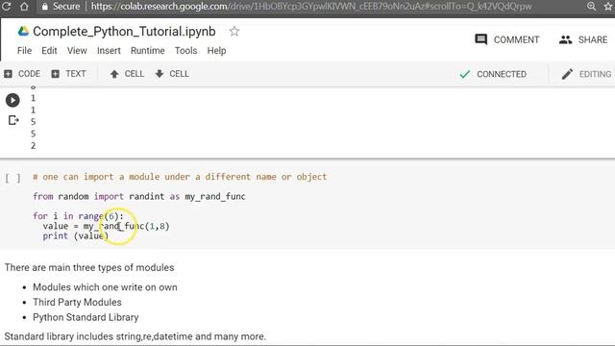Open the Insert menu
This screenshot has width=615, height=346.
tap(109, 51)
